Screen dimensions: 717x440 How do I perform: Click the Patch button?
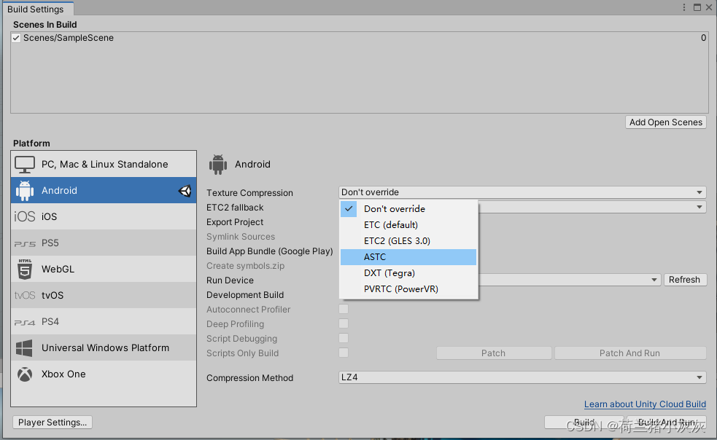tap(493, 353)
